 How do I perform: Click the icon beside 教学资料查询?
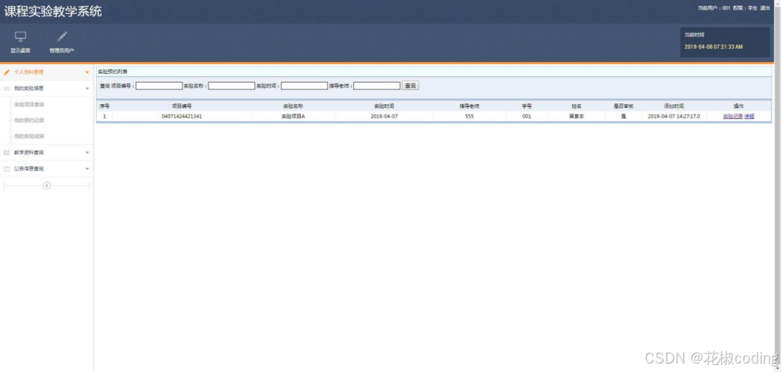point(6,153)
